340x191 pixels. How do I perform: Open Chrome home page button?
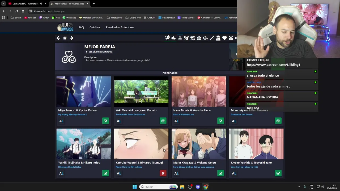[23, 11]
